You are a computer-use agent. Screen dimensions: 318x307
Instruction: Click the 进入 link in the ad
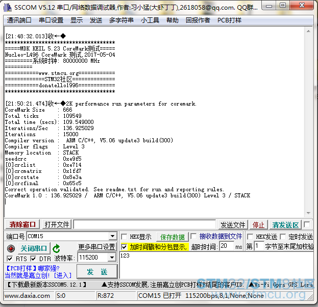63,275
